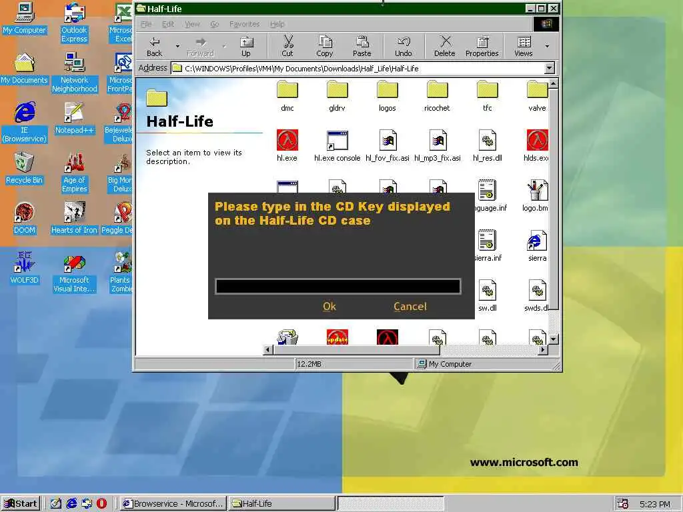683x512 pixels.
Task: Open the Back history dropdown arrow
Action: click(x=177, y=46)
